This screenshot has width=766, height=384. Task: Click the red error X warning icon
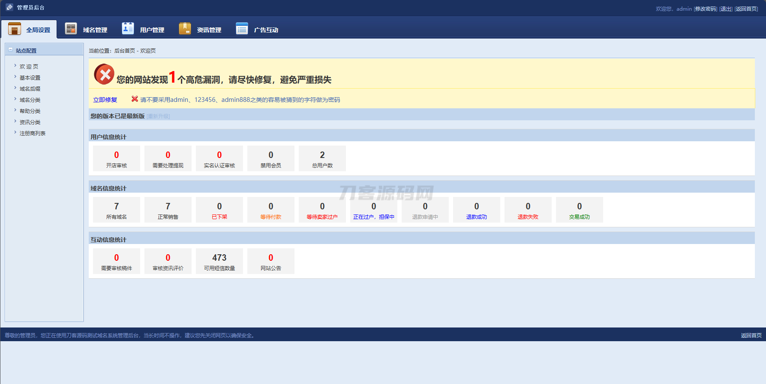pyautogui.click(x=104, y=74)
